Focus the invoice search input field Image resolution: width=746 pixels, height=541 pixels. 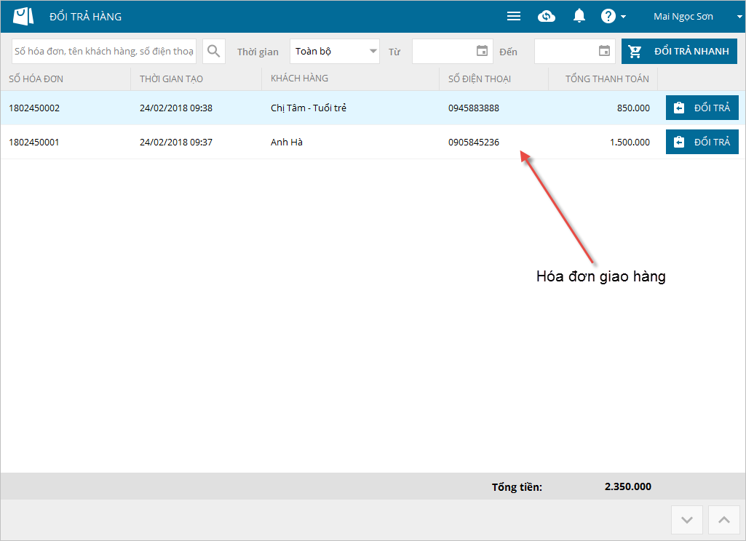pos(104,51)
